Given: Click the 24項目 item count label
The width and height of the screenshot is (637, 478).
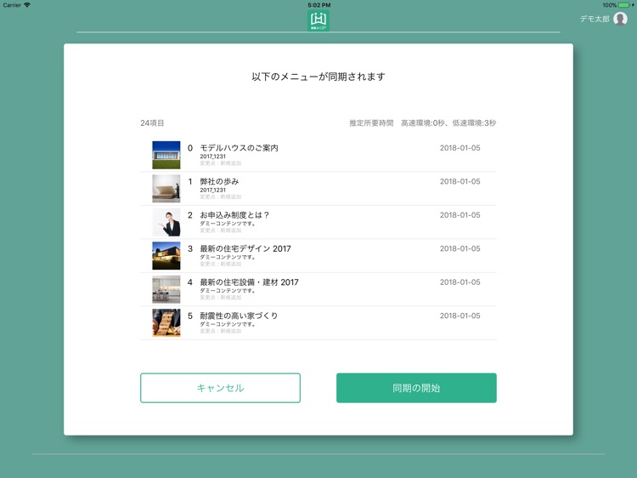Looking at the screenshot, I should point(152,122).
